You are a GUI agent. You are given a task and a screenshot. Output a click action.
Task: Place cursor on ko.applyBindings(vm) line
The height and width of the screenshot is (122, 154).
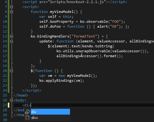[x=62, y=81]
